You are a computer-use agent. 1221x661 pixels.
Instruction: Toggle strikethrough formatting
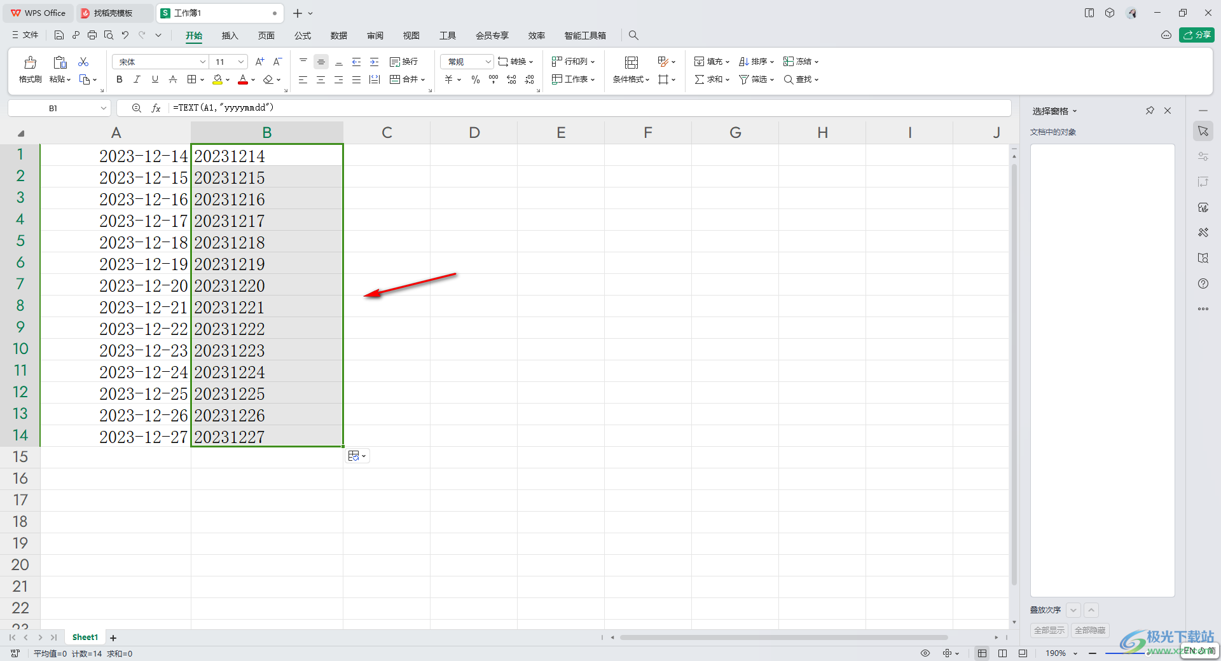click(x=172, y=79)
